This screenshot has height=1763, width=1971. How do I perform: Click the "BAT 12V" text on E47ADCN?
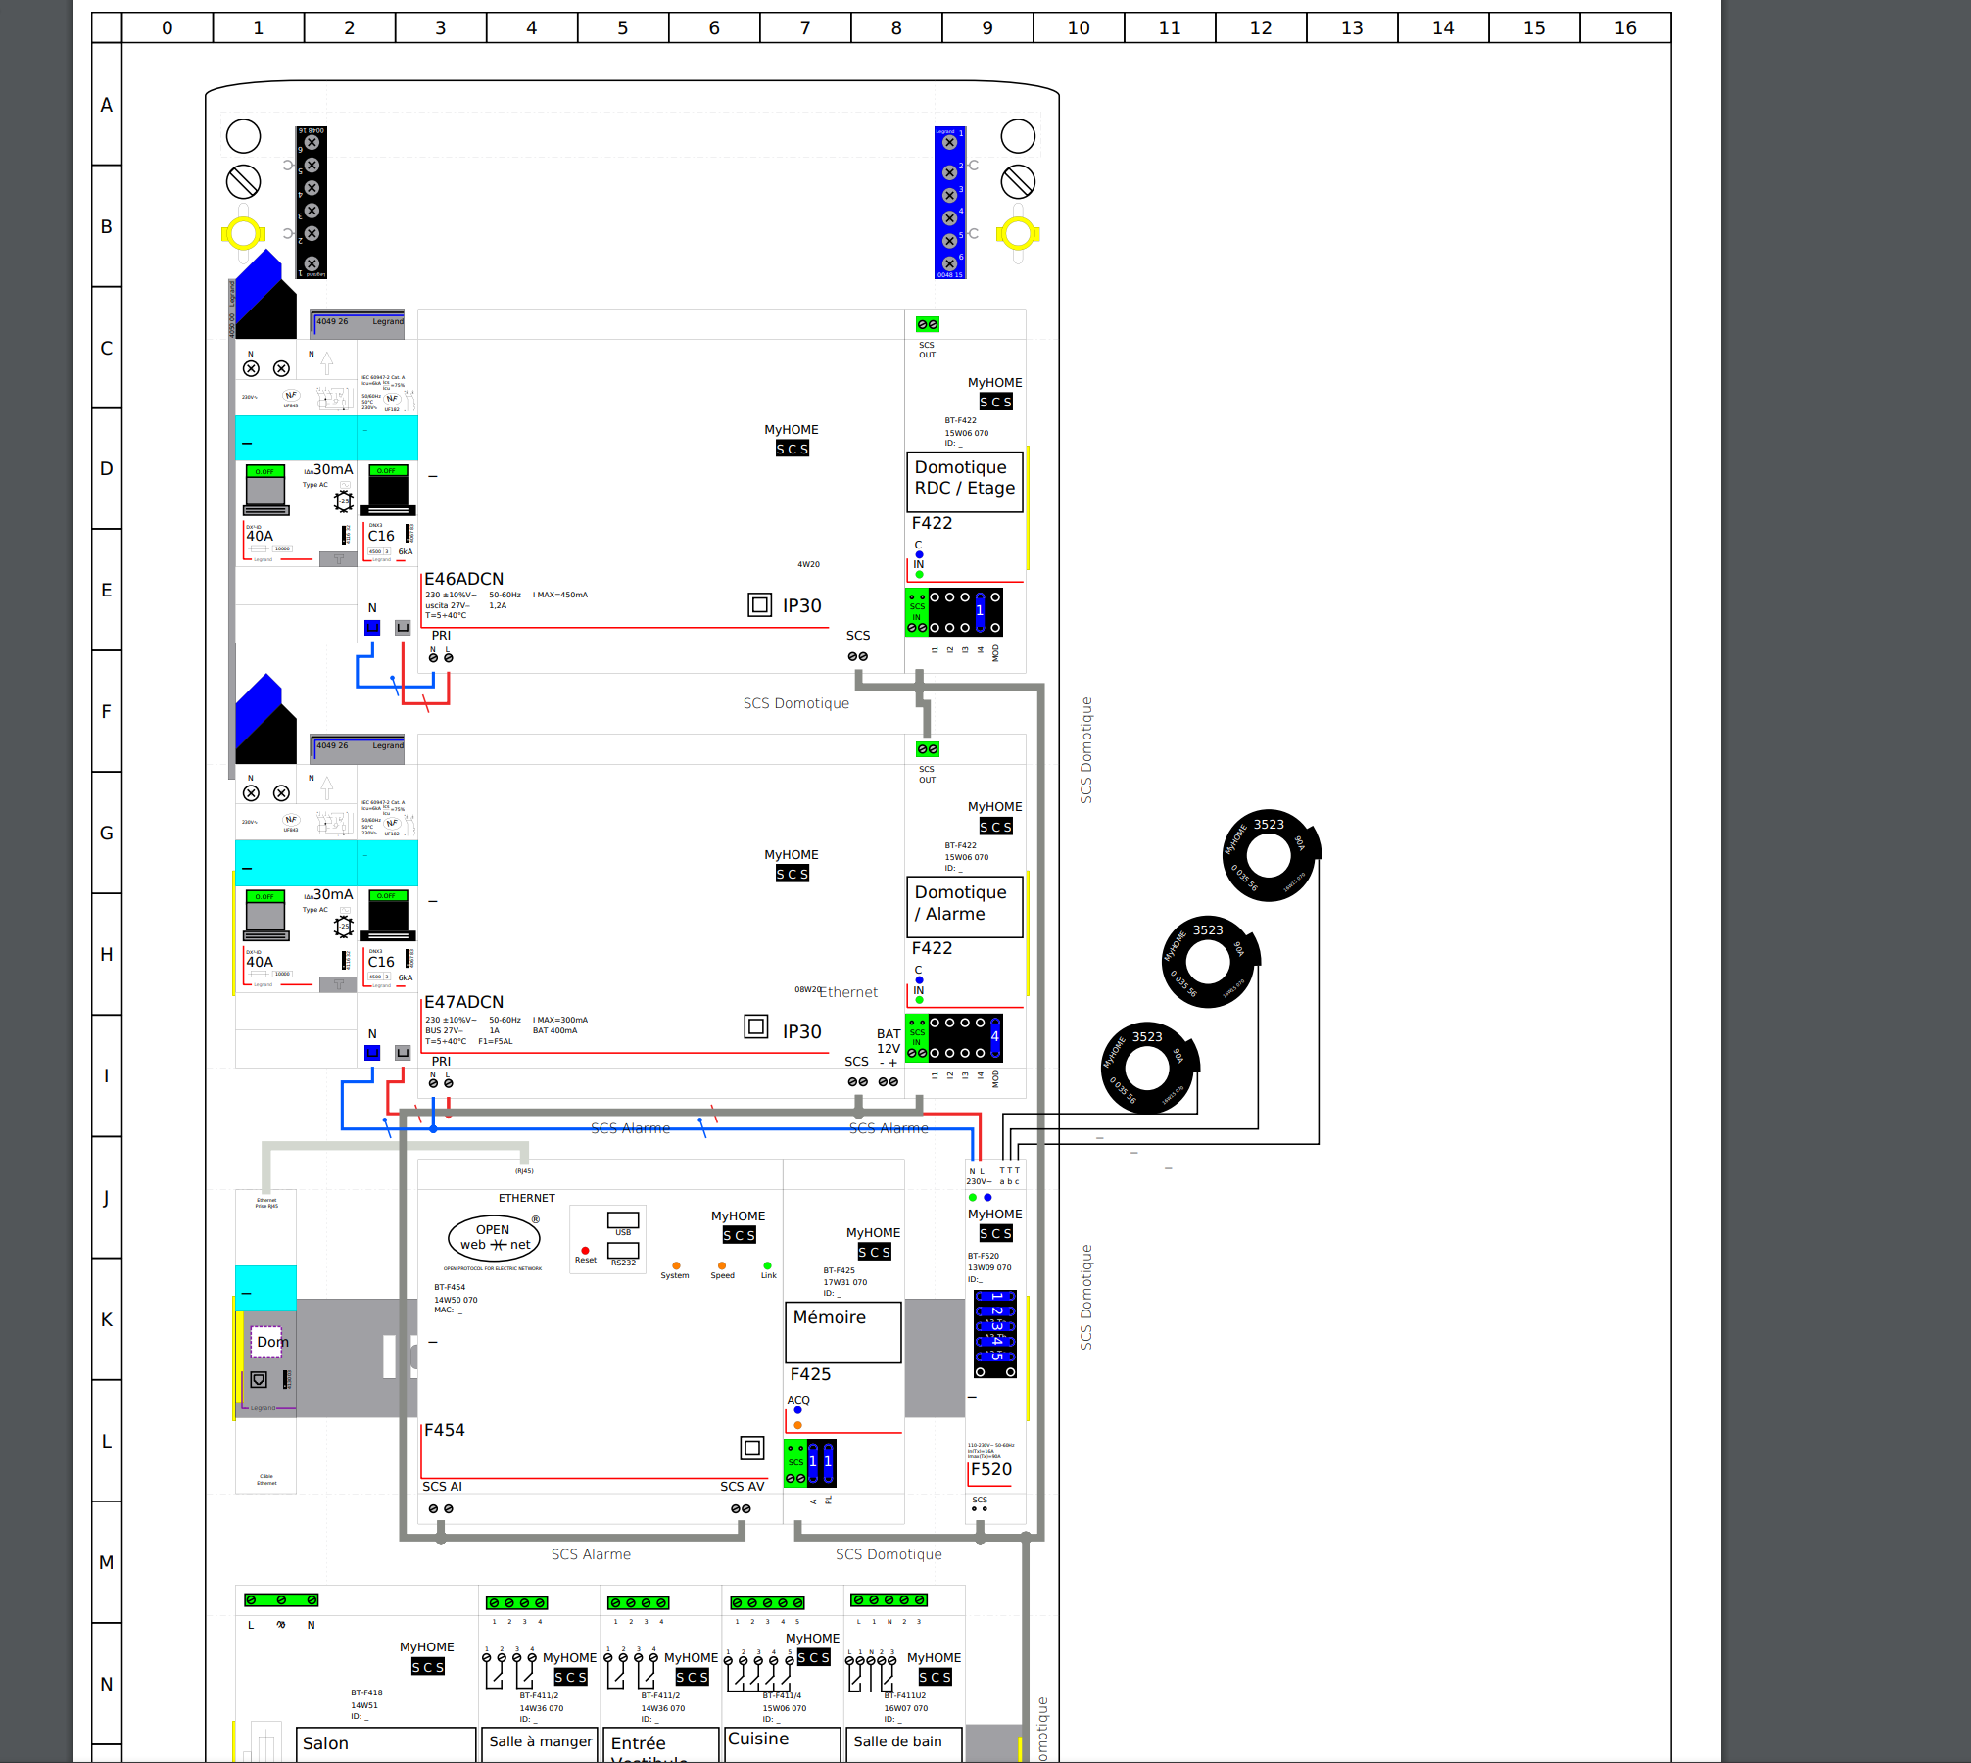(889, 1041)
